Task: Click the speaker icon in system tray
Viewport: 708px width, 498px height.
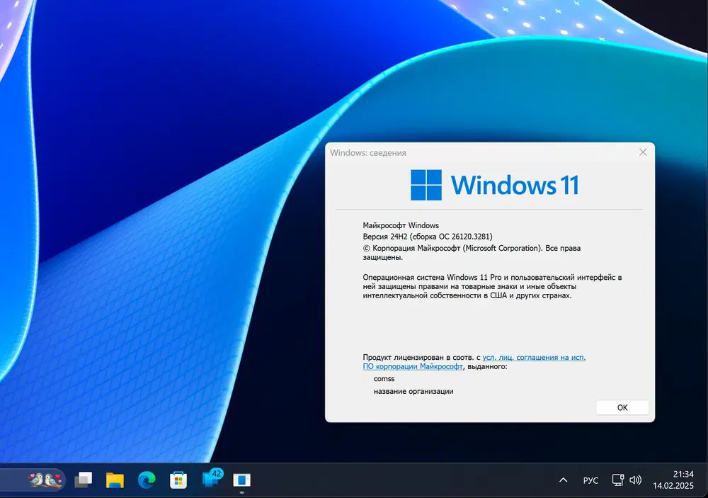Action: point(636,480)
